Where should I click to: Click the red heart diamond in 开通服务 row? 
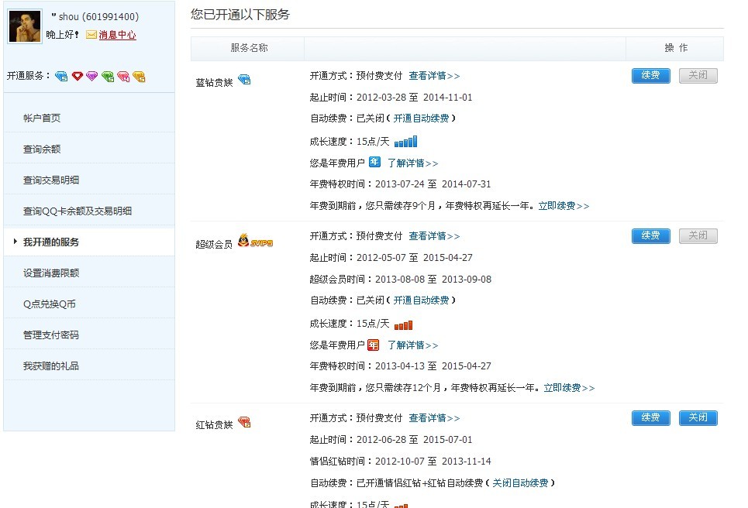[78, 76]
